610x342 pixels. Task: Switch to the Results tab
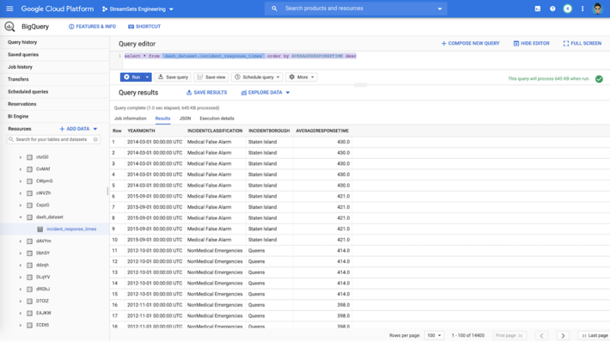coord(162,119)
